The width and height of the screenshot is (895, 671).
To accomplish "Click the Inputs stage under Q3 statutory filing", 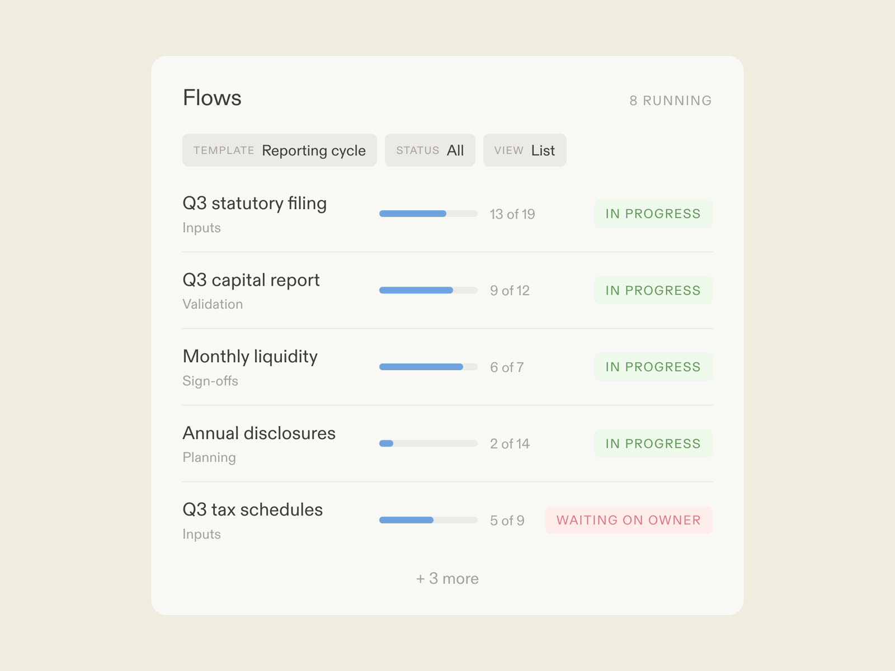I will click(201, 228).
